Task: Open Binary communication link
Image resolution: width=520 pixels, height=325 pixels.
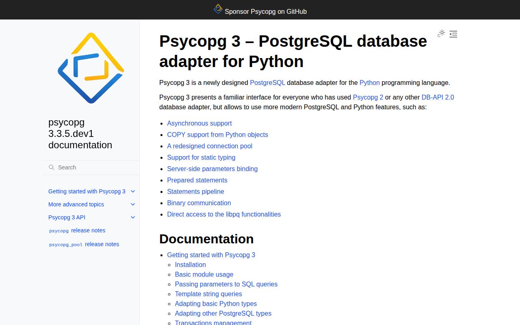Action: pos(199,203)
